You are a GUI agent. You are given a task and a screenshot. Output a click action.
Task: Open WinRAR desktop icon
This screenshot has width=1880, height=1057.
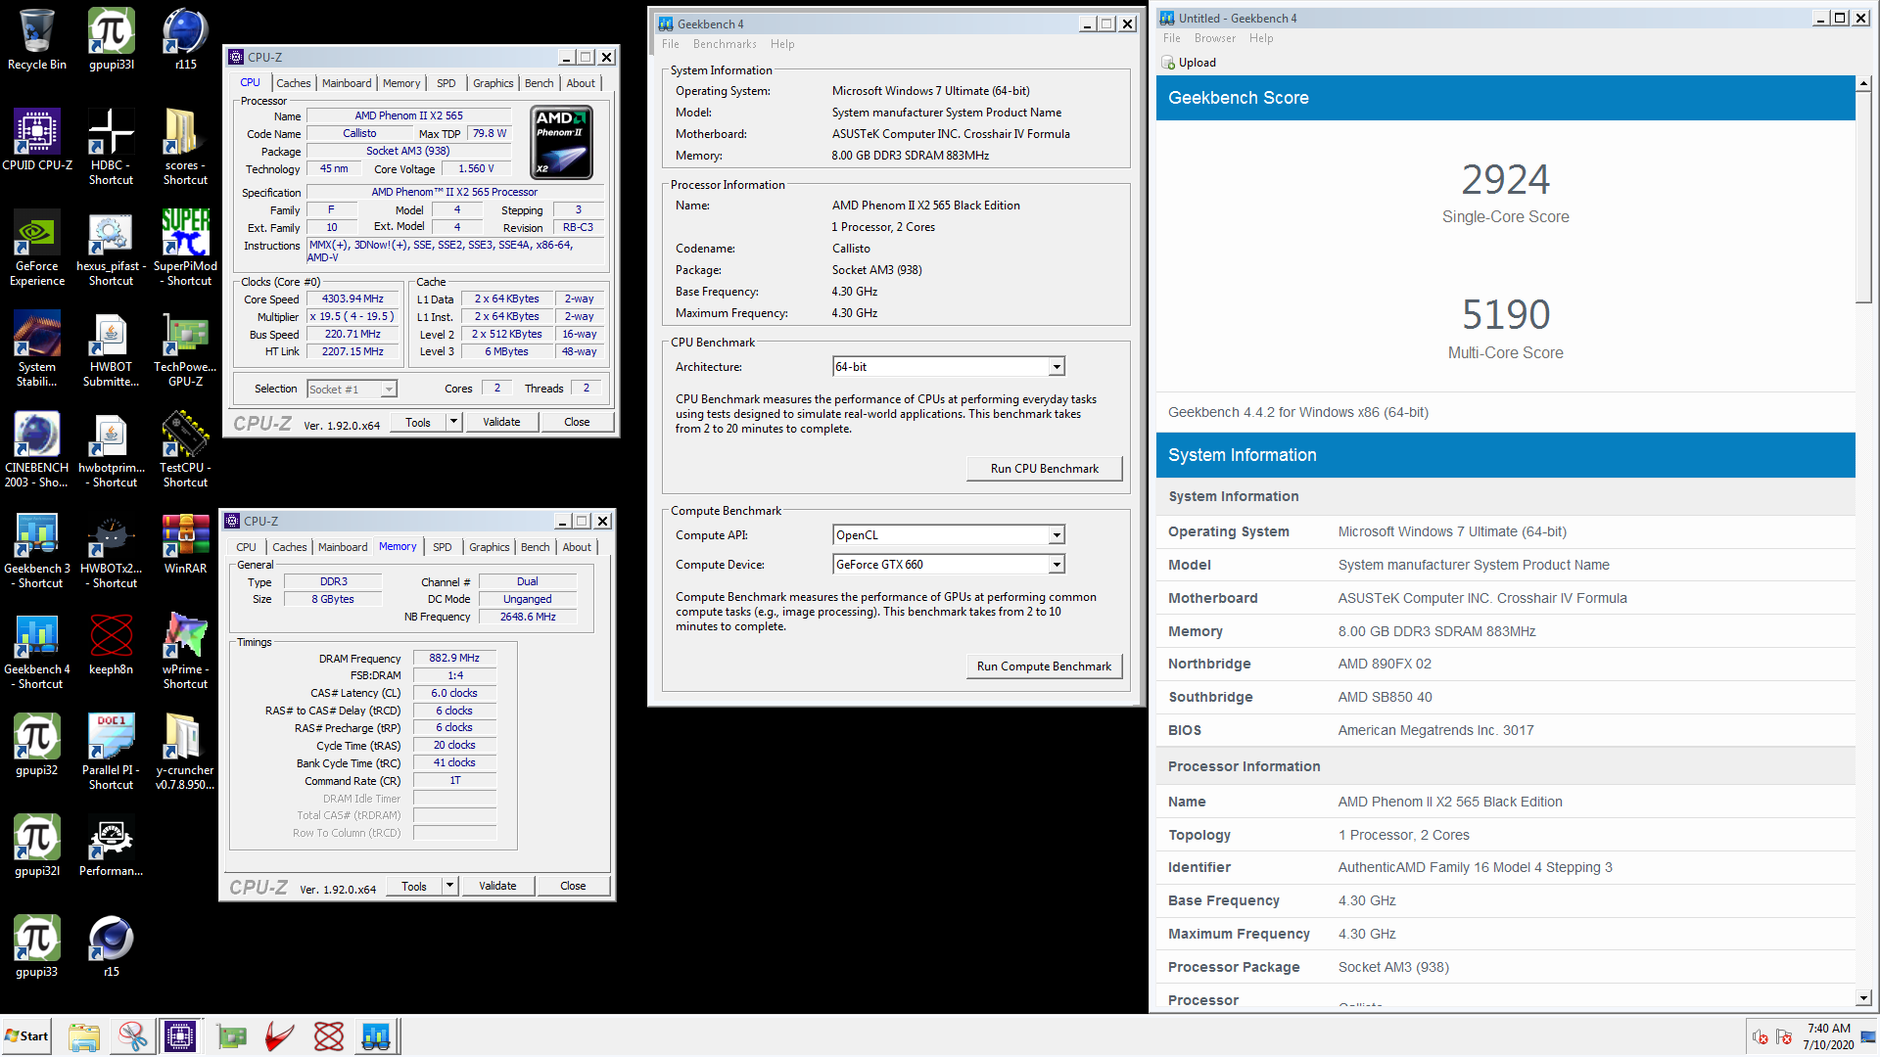coord(186,543)
